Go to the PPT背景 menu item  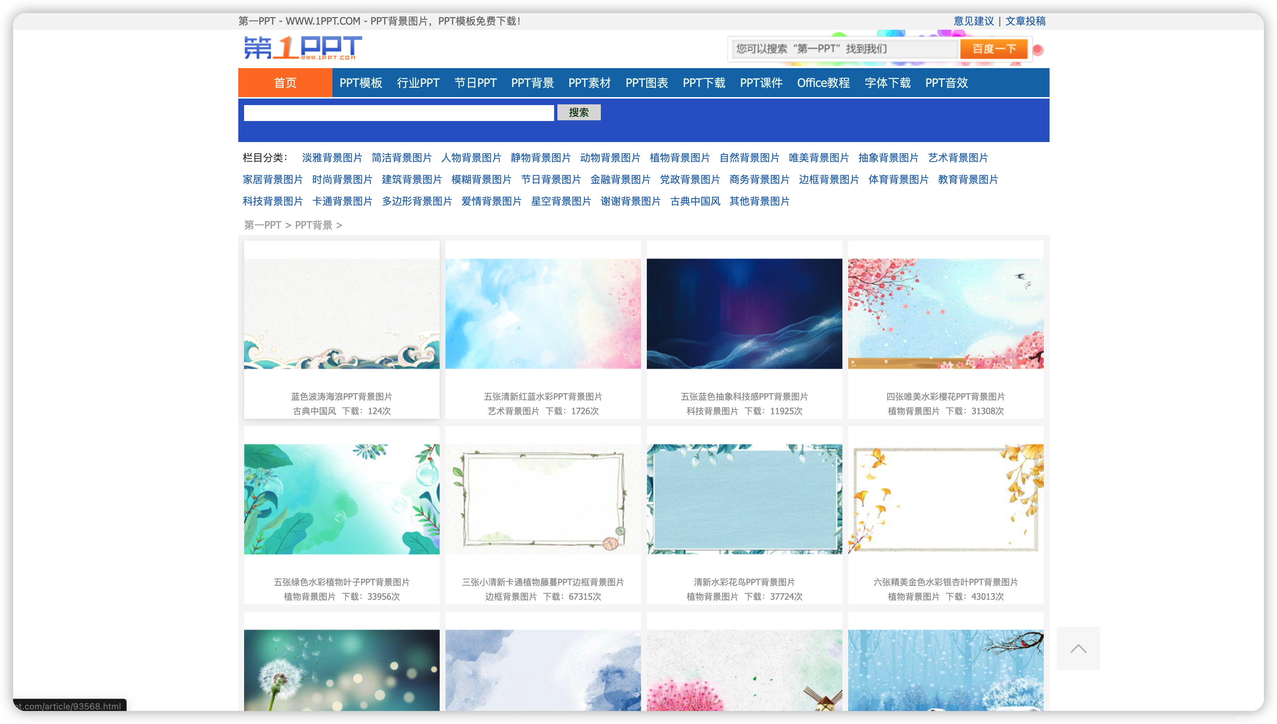tap(532, 83)
